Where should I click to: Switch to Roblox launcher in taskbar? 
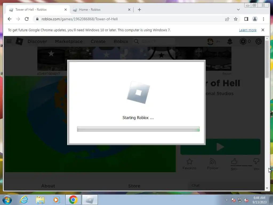(90, 200)
